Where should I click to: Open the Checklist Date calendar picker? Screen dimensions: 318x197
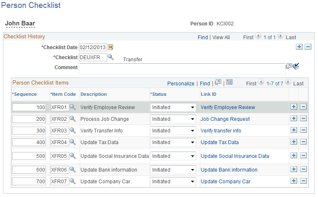point(111,47)
